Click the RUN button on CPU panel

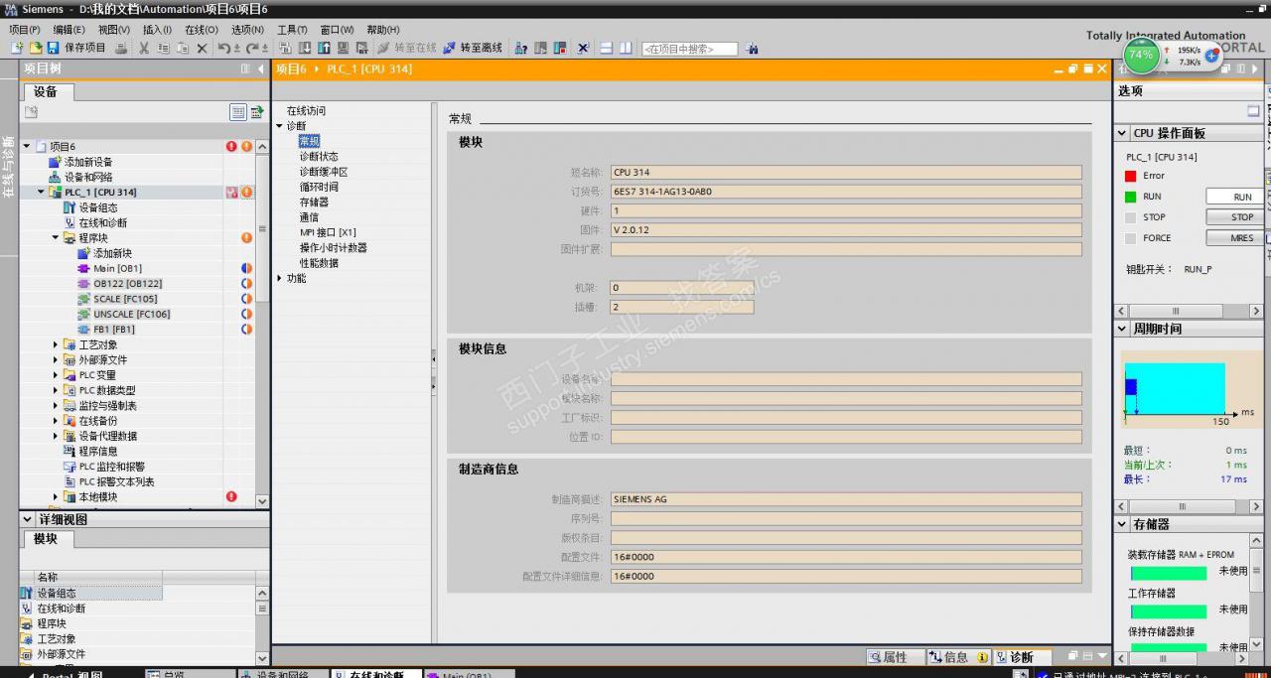1235,197
